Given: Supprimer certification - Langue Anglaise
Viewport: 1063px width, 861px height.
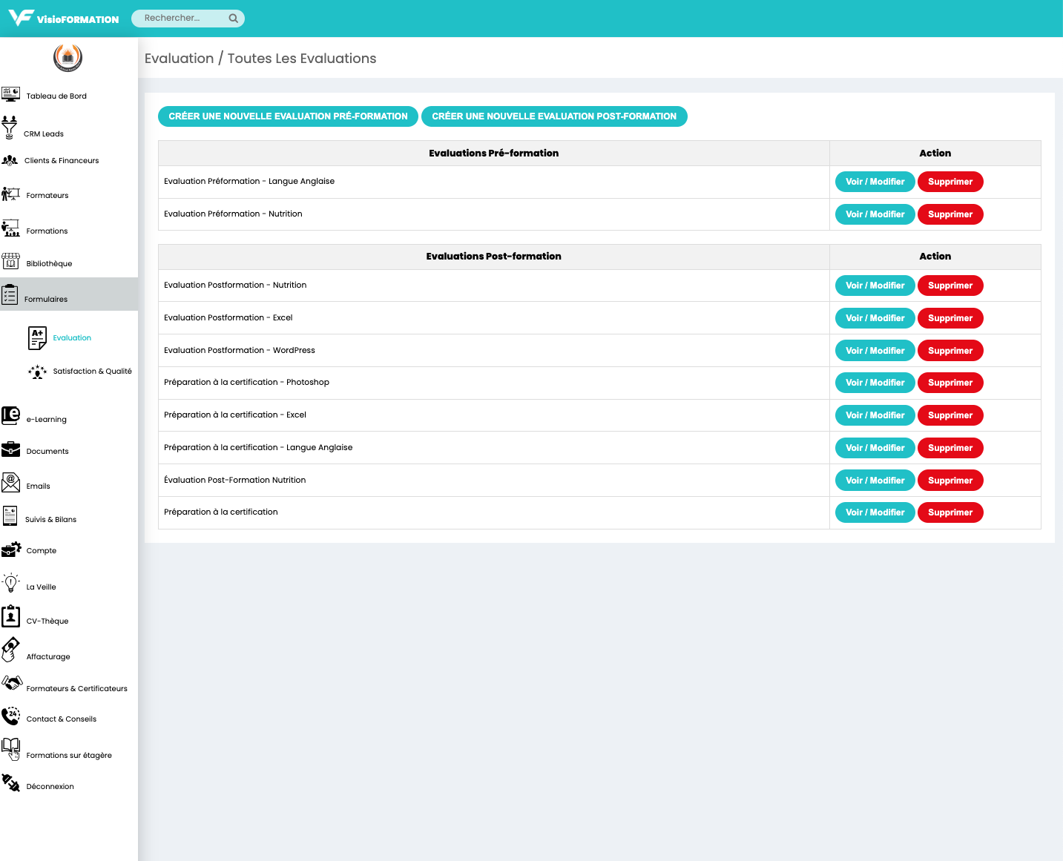Looking at the screenshot, I should (x=950, y=448).
